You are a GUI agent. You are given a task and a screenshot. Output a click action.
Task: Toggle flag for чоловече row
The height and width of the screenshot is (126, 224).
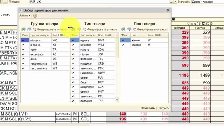point(123,45)
